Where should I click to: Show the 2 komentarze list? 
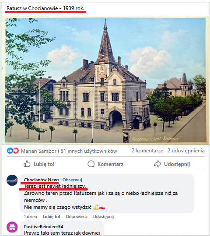pos(147,151)
